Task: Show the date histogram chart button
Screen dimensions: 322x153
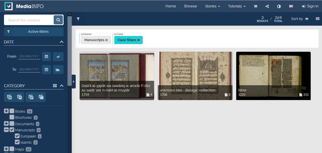Action: click(x=58, y=69)
